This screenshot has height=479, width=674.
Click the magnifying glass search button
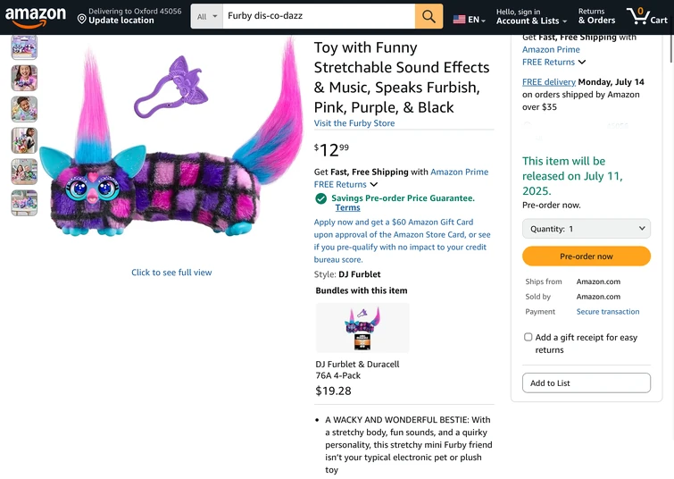(x=429, y=16)
